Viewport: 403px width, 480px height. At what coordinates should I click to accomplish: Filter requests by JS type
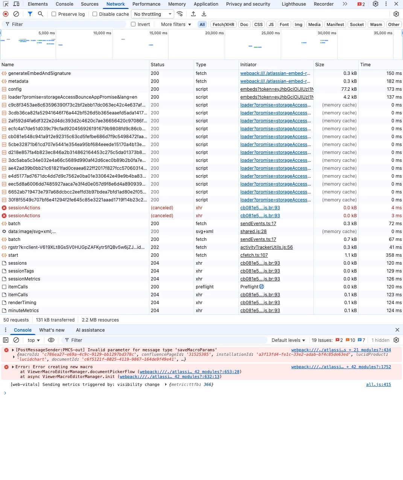click(271, 24)
